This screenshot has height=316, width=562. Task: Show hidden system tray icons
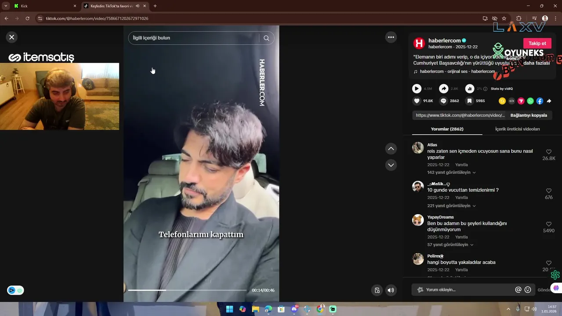click(x=508, y=309)
